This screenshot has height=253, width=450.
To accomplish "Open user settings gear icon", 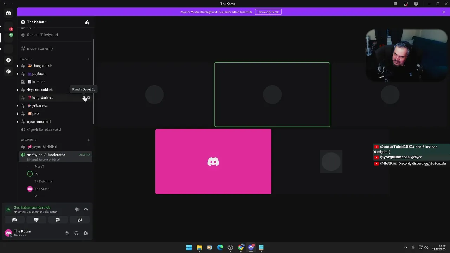I will click(86, 233).
